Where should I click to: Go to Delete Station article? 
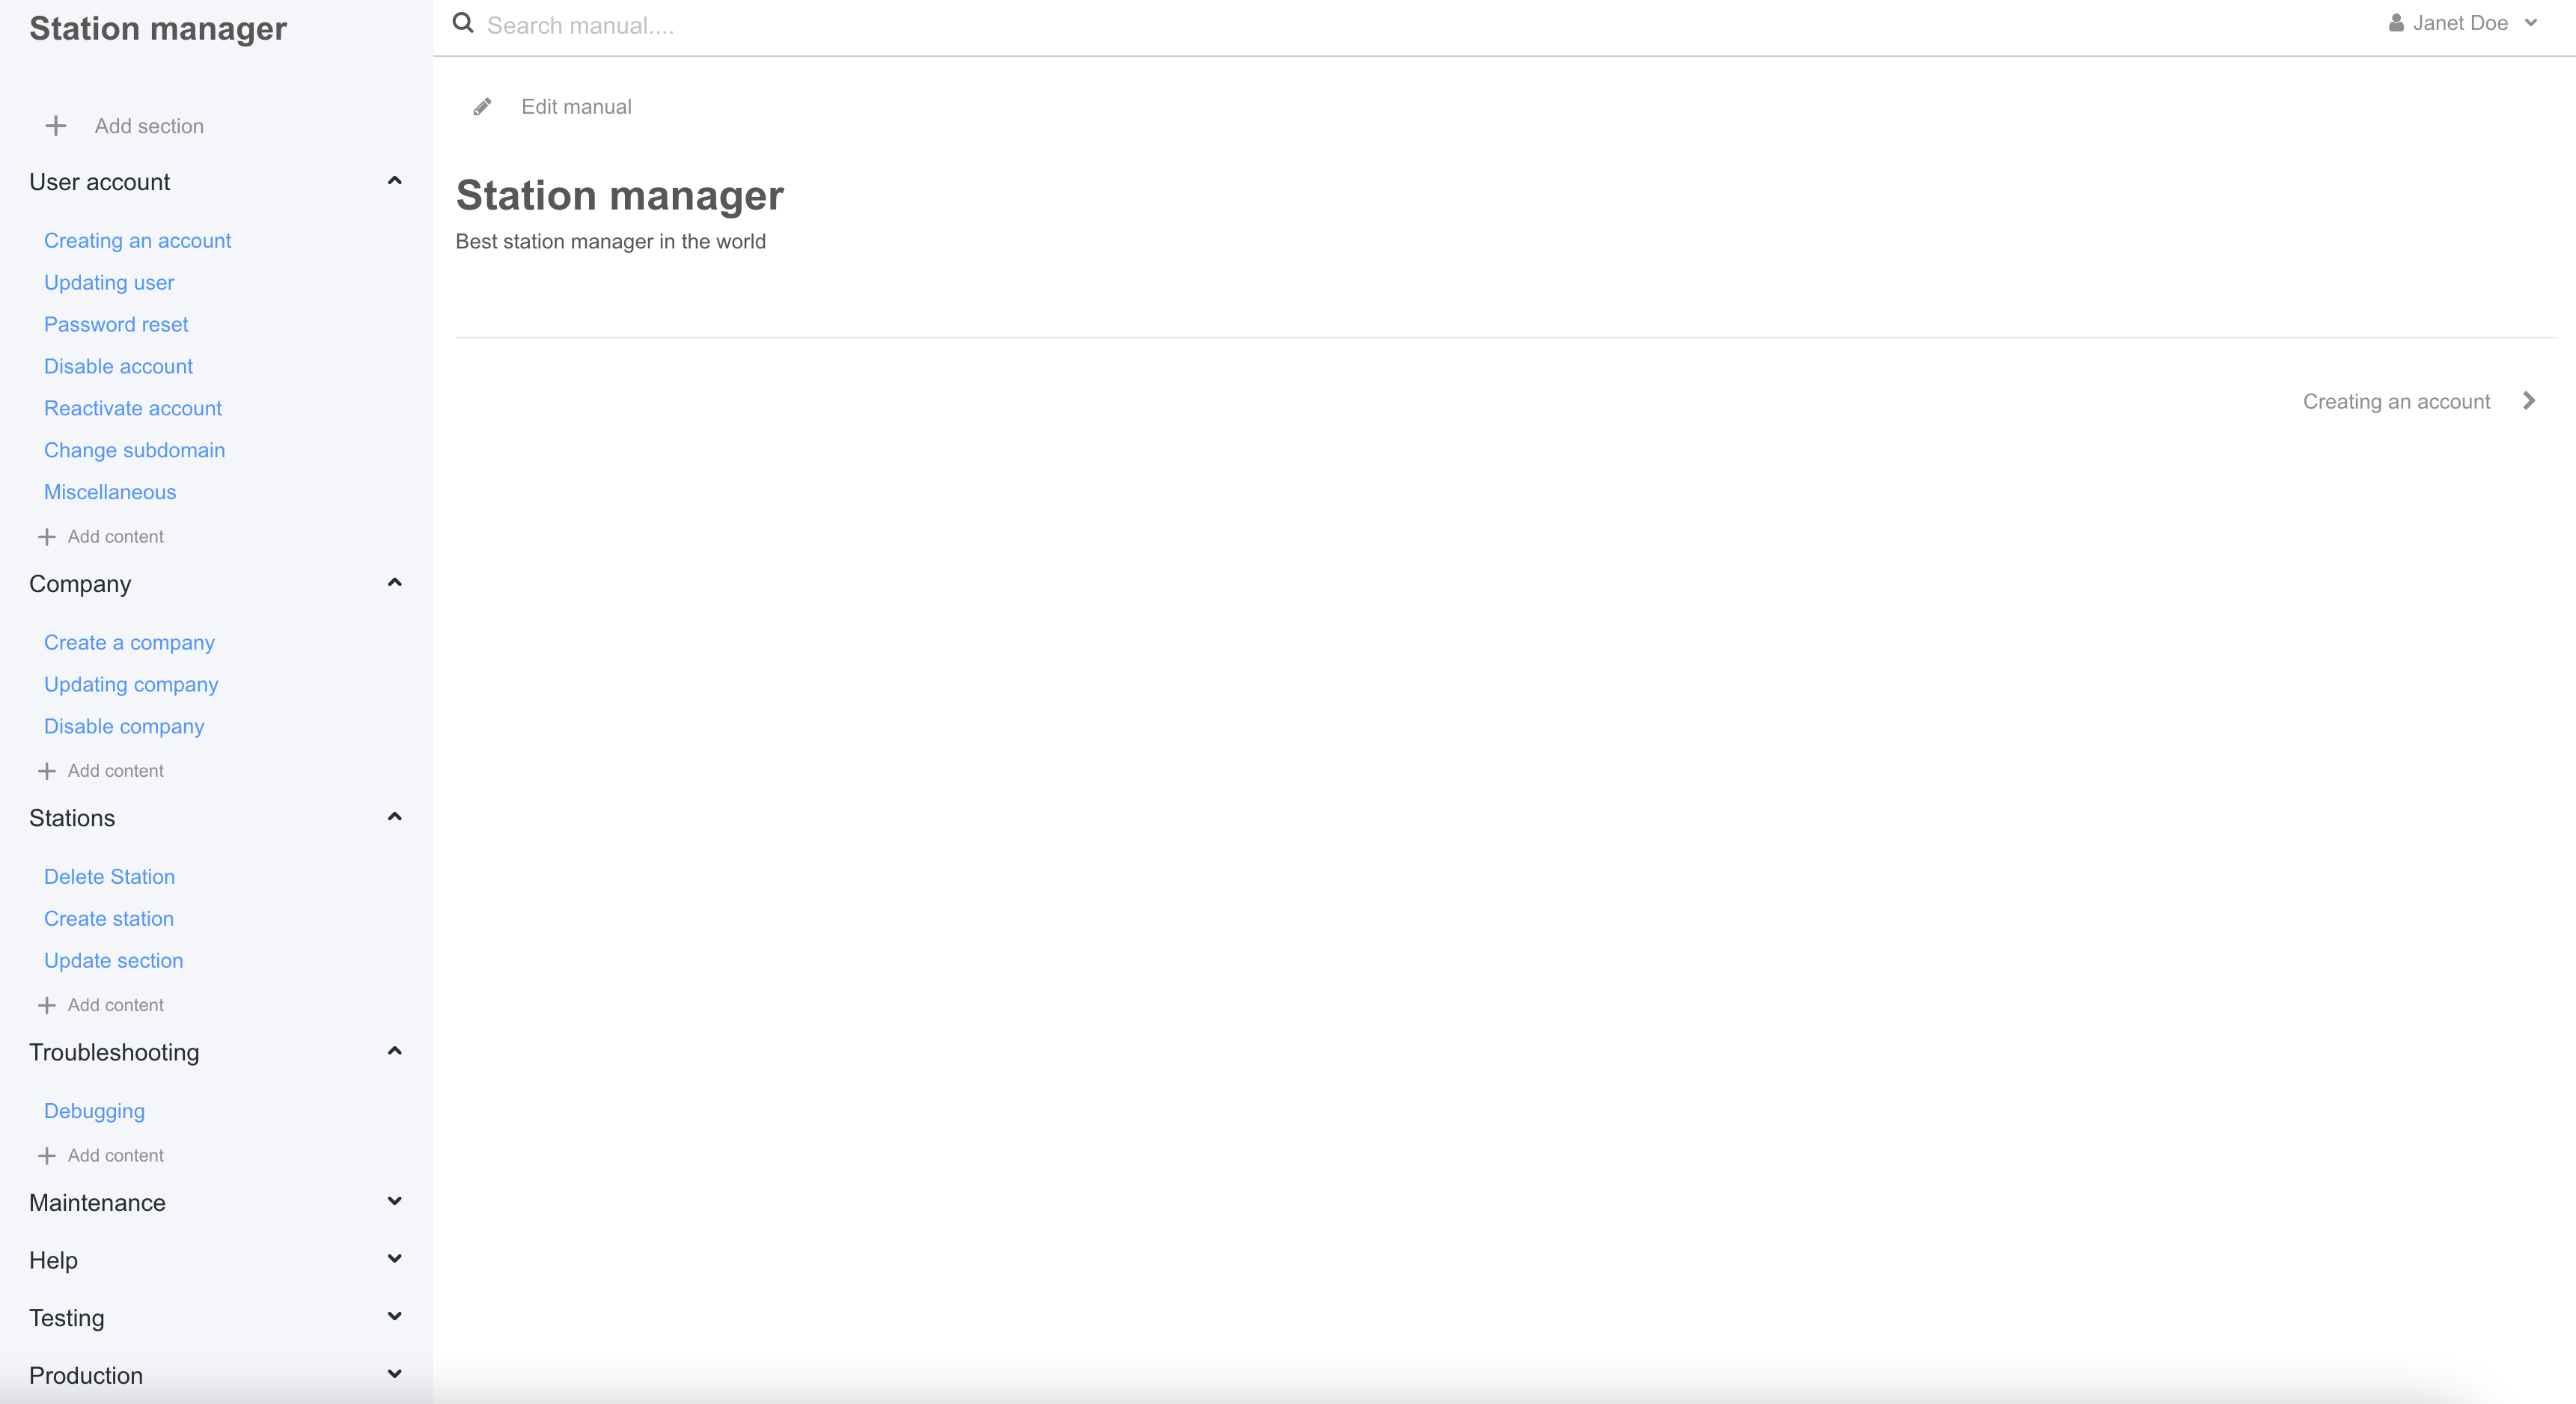coord(109,877)
